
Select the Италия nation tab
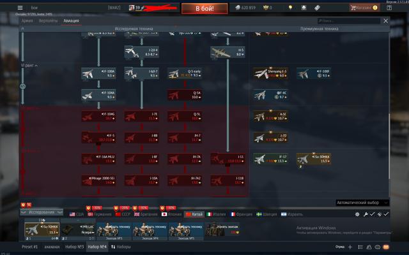click(x=216, y=214)
